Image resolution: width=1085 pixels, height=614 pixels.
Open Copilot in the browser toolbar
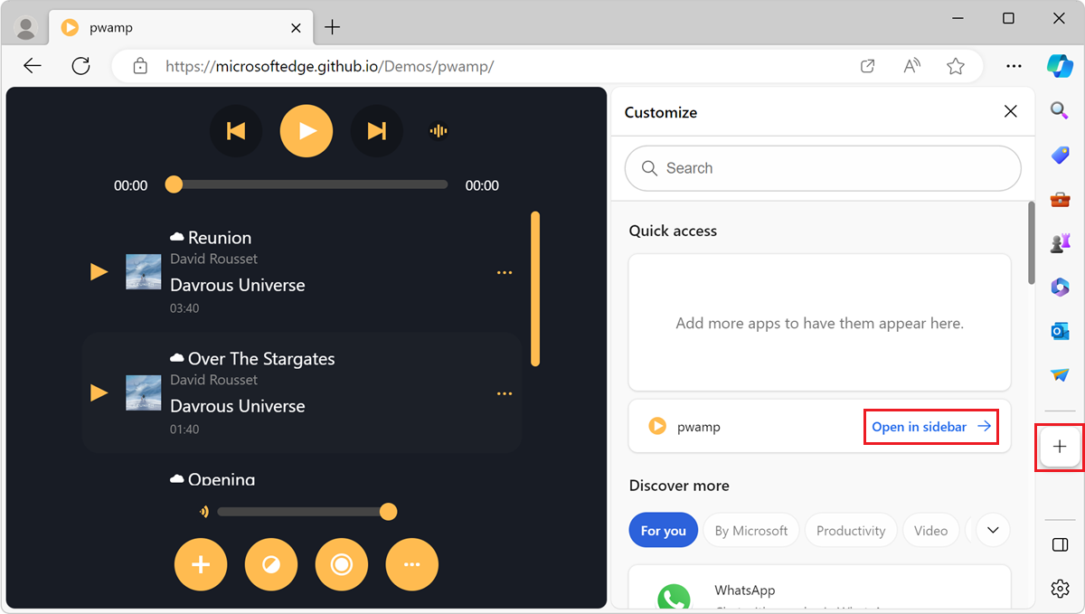[x=1058, y=66]
